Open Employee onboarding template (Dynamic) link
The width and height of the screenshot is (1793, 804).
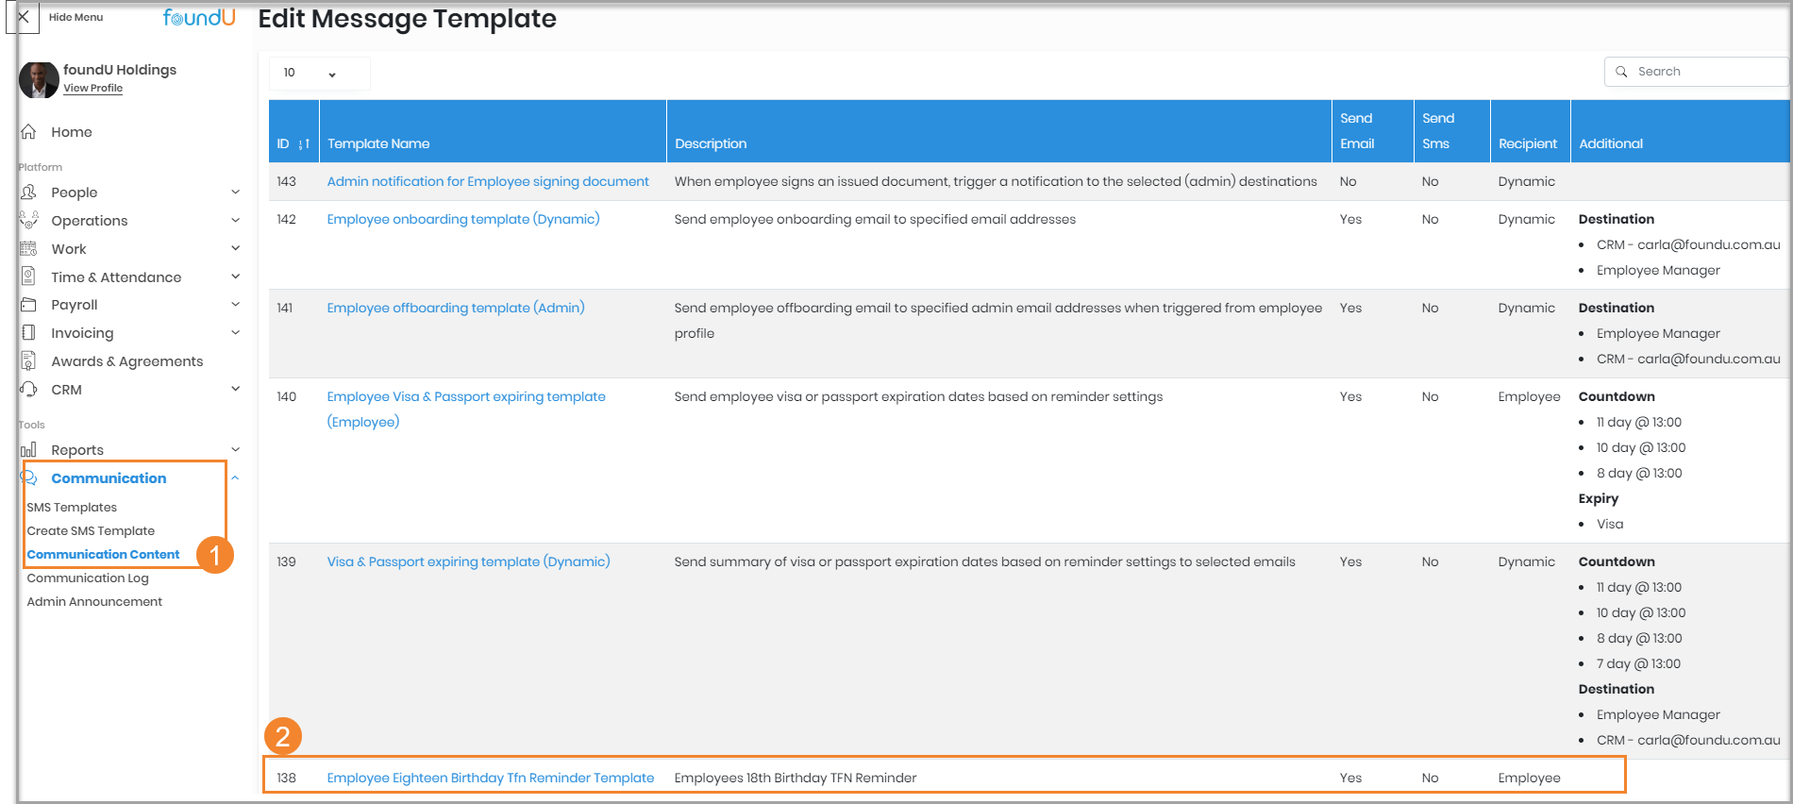462,220
